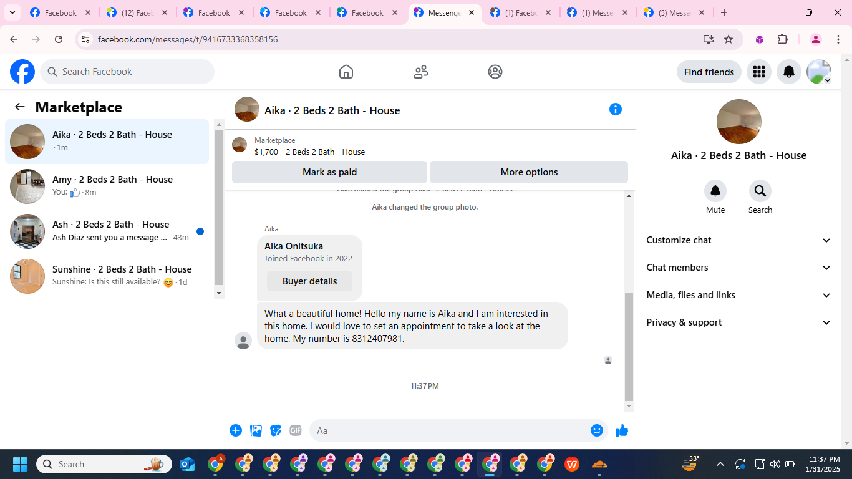
Task: Switch to the (1) Facebook tab
Action: coord(521,12)
